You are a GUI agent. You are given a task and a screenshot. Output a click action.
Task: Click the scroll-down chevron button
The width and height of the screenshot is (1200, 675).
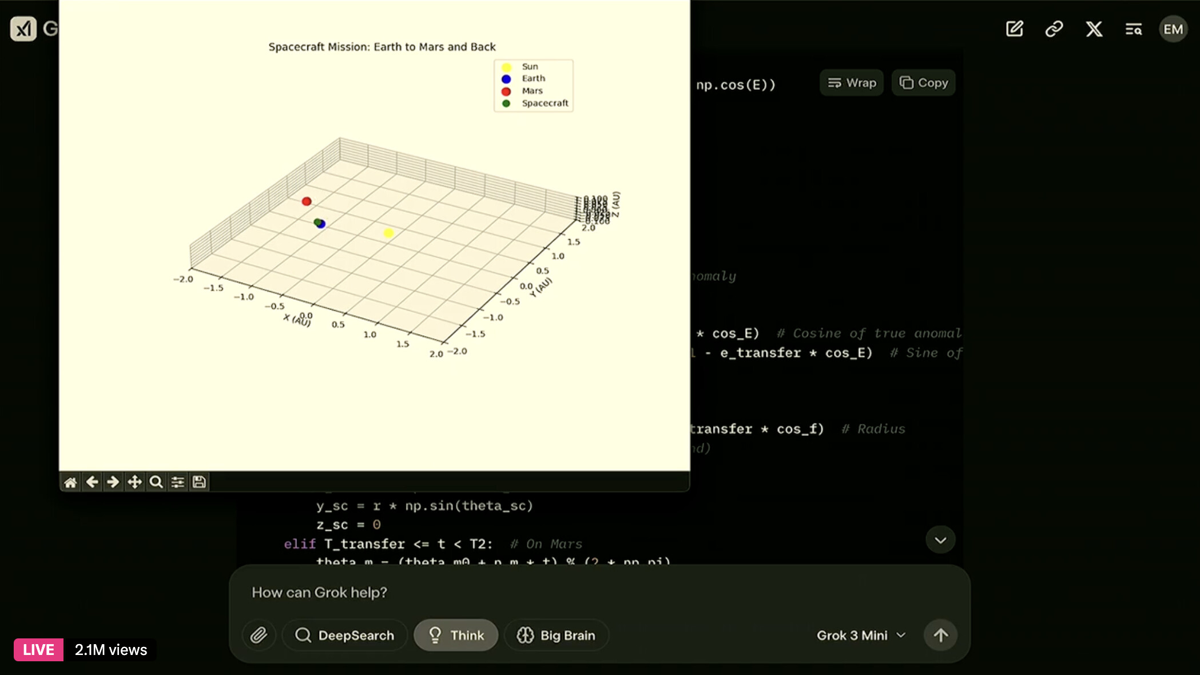[940, 540]
